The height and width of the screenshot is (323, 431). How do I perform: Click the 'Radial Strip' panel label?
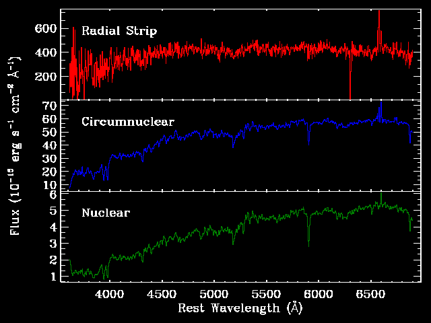coord(119,31)
